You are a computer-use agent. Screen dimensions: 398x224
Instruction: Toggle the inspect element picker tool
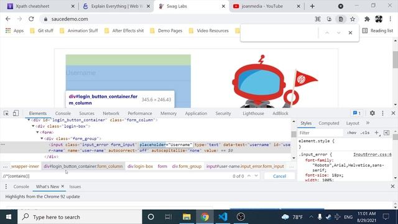pyautogui.click(x=6, y=113)
